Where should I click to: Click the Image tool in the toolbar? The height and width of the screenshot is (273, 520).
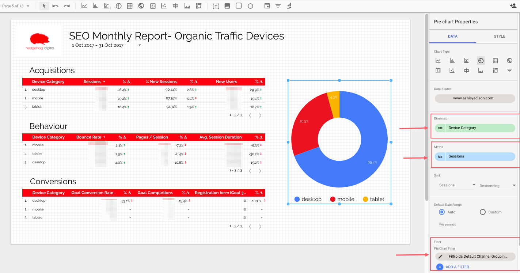tap(227, 6)
